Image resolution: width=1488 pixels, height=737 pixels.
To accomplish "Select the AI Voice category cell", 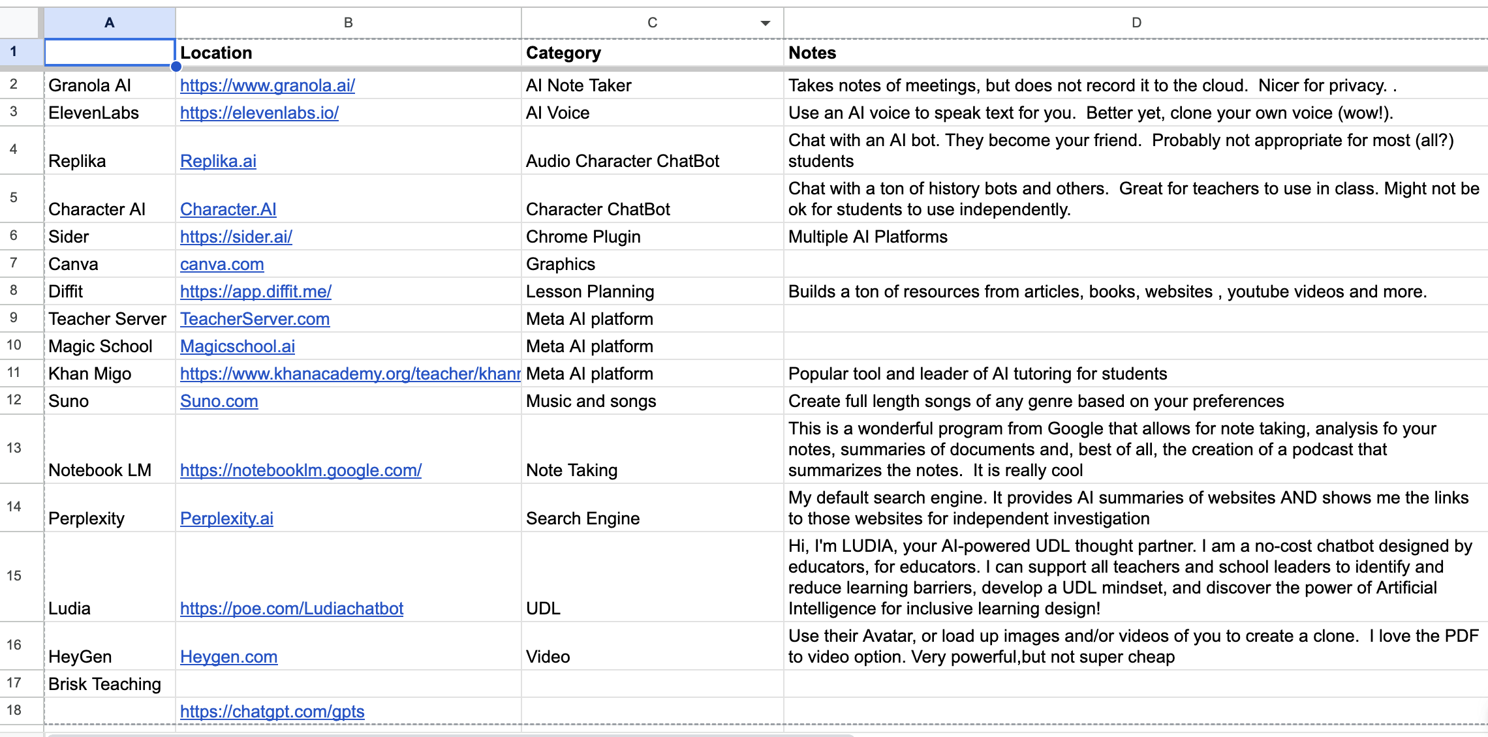I will pyautogui.click(x=652, y=113).
